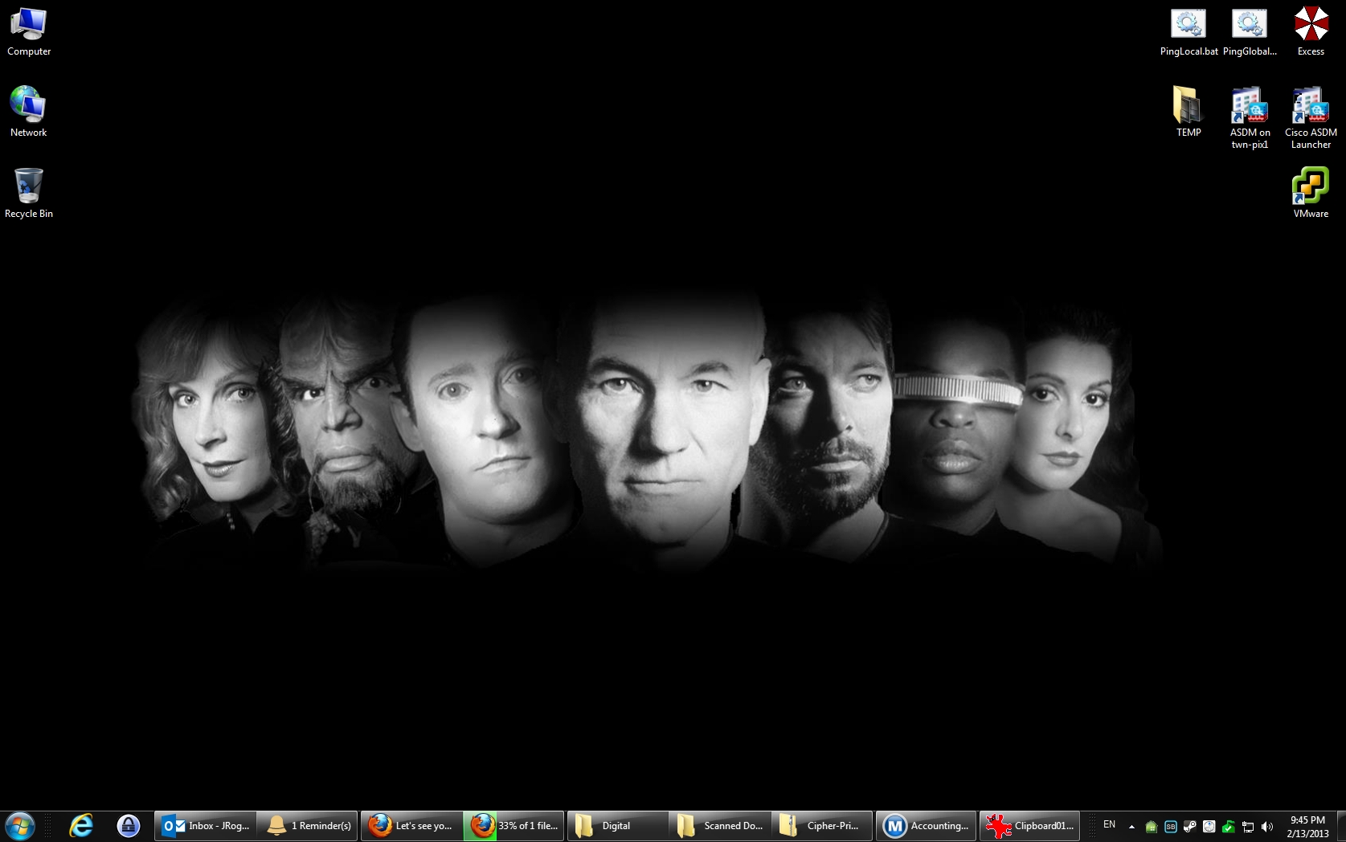The height and width of the screenshot is (842, 1346).
Task: Show hidden notification area icons
Action: pyautogui.click(x=1131, y=827)
